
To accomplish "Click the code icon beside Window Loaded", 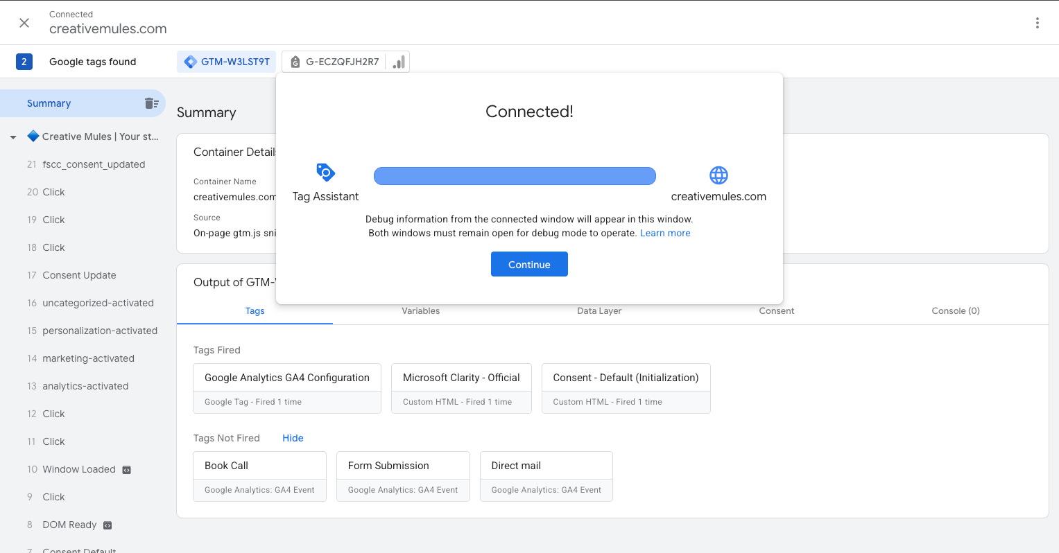I will (126, 470).
